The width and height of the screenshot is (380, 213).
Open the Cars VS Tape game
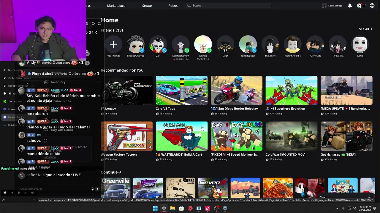[x=182, y=90]
